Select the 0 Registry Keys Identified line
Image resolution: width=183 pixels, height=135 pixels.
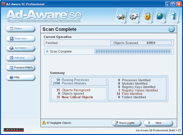coord(137,87)
